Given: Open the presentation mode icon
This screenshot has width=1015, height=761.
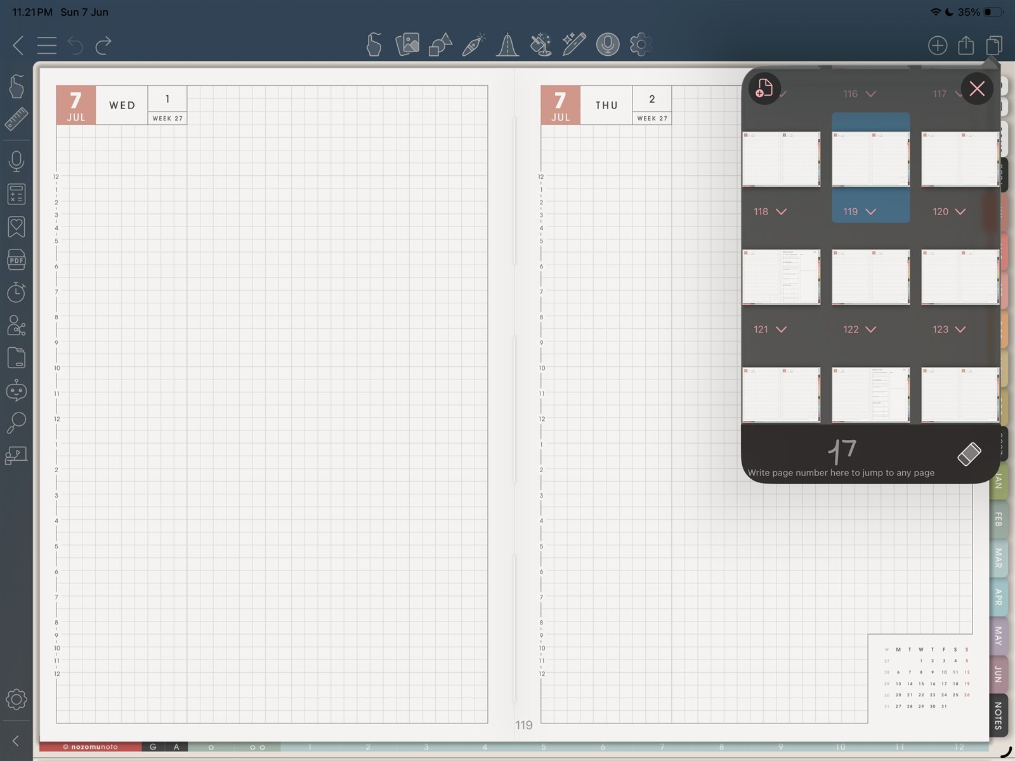Looking at the screenshot, I should pos(16,456).
